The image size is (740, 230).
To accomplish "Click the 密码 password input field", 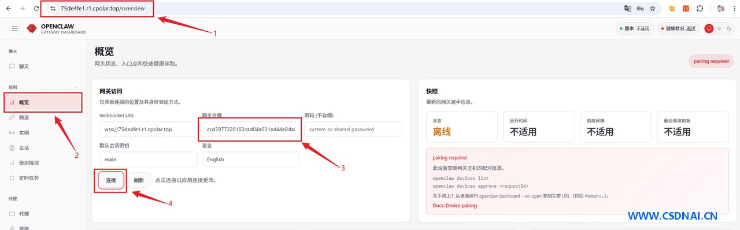I will pyautogui.click(x=353, y=129).
